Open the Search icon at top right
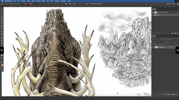Viewport: 179px width, 100px height. [171, 4]
